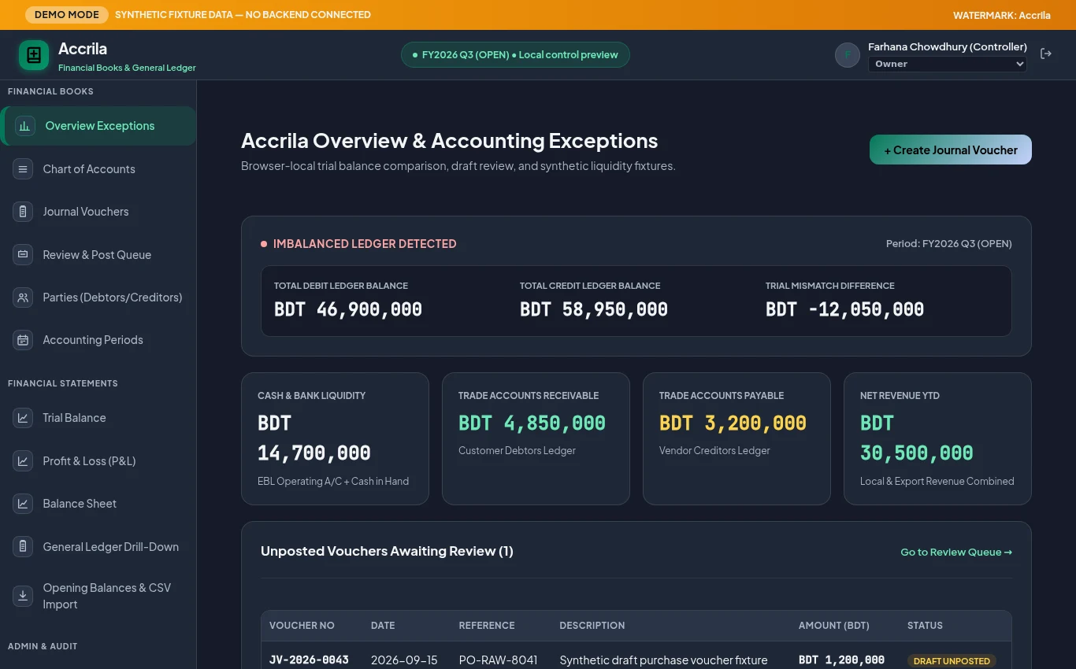
Task: Click the amount BDT 1,200,000
Action: 841,660
